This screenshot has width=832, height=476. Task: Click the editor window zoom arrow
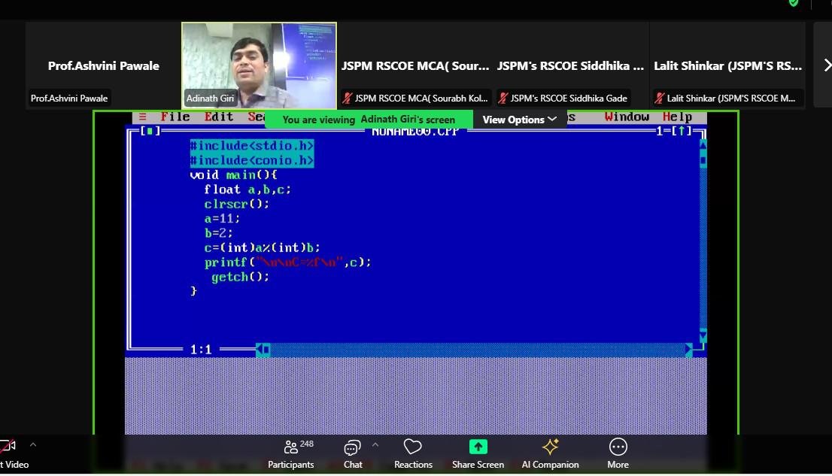[x=682, y=131]
